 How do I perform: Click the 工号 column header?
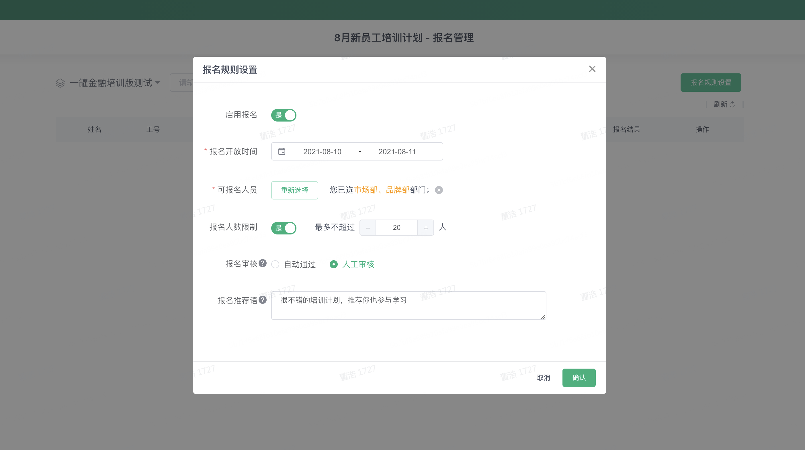pos(153,129)
